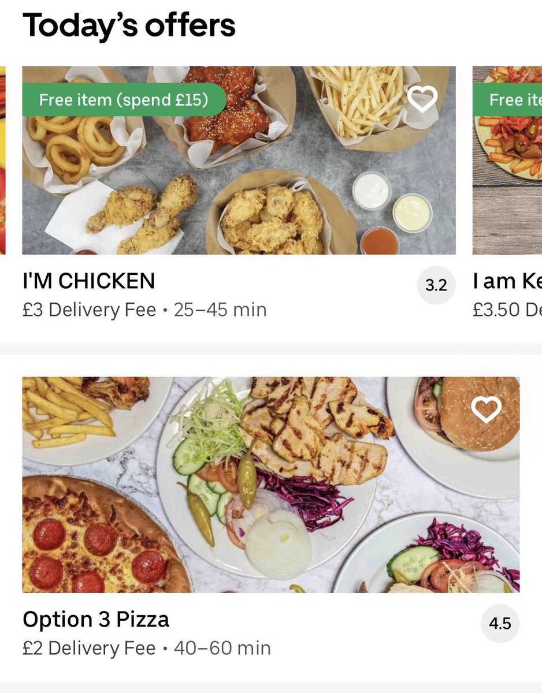542x693 pixels.
Task: Click the 4.5 rating badge
Action: tap(500, 623)
